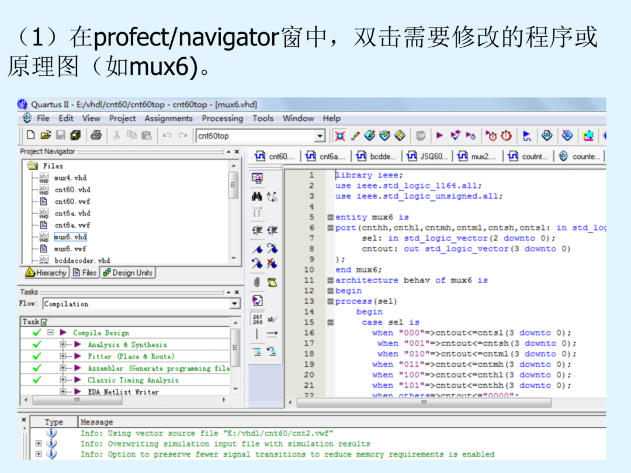Open the Processing menu
The width and height of the screenshot is (631, 473).
pos(223,118)
